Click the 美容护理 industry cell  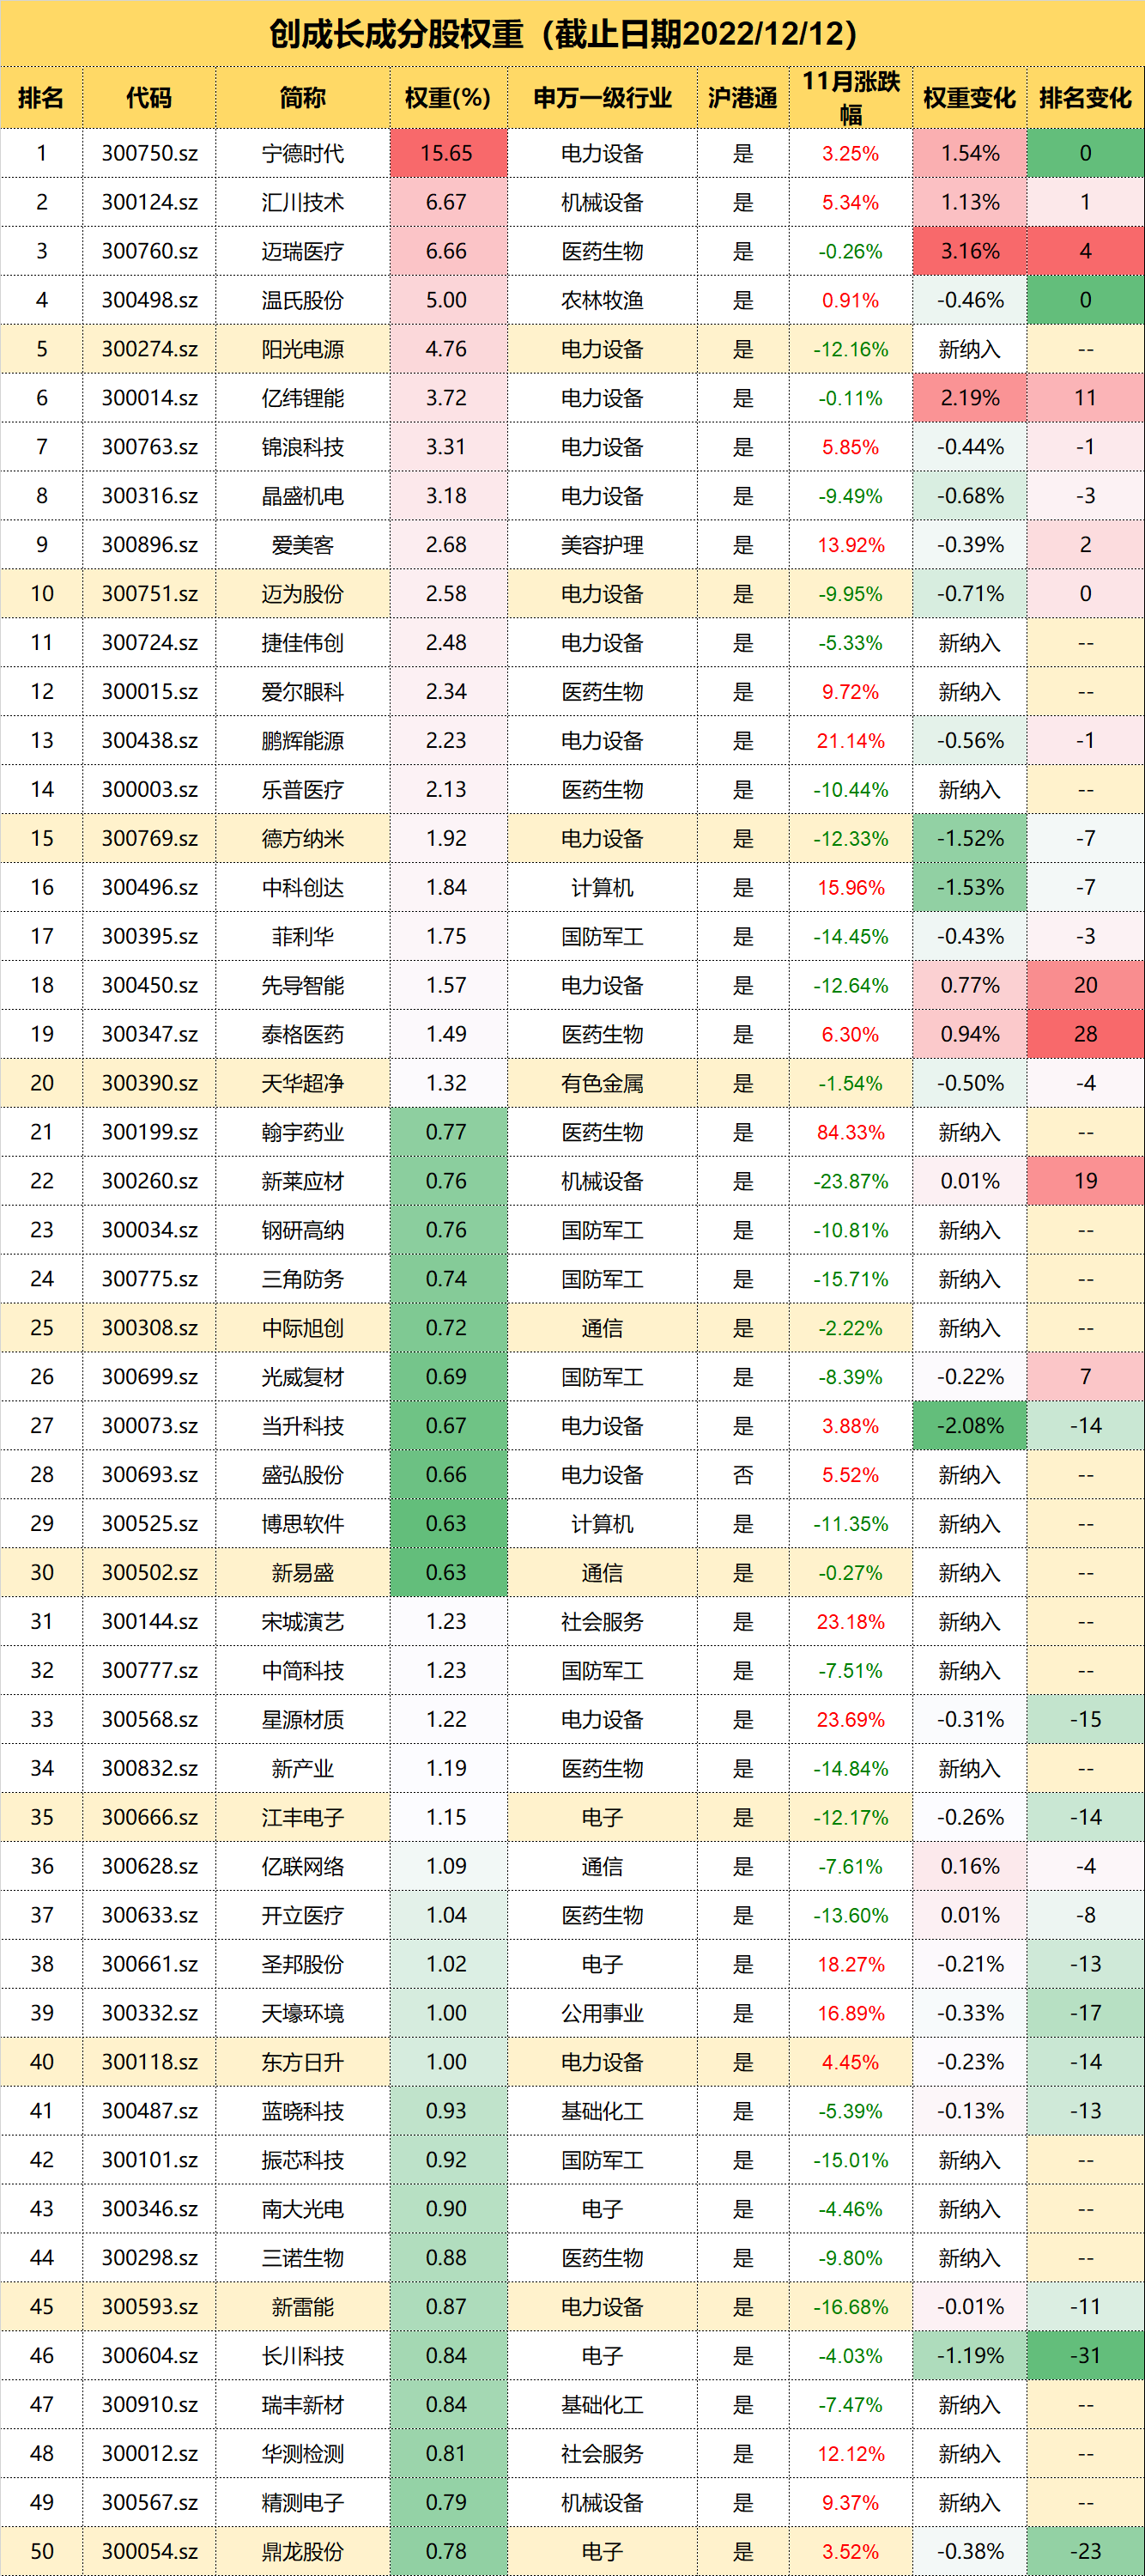click(x=602, y=545)
